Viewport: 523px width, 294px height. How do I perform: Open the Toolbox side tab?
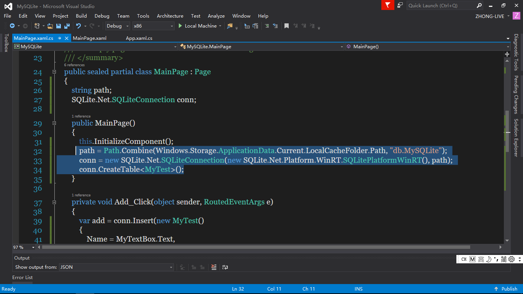pyautogui.click(x=6, y=43)
